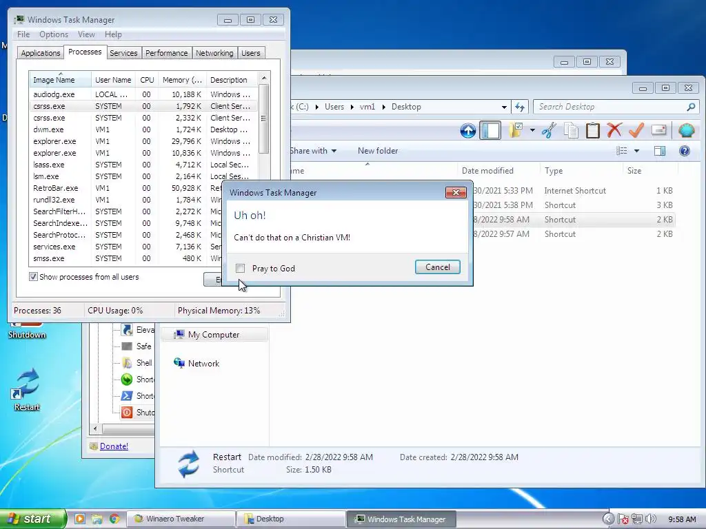
Task: Click the Task Manager vertical scrollbar thumb
Action: 264,119
